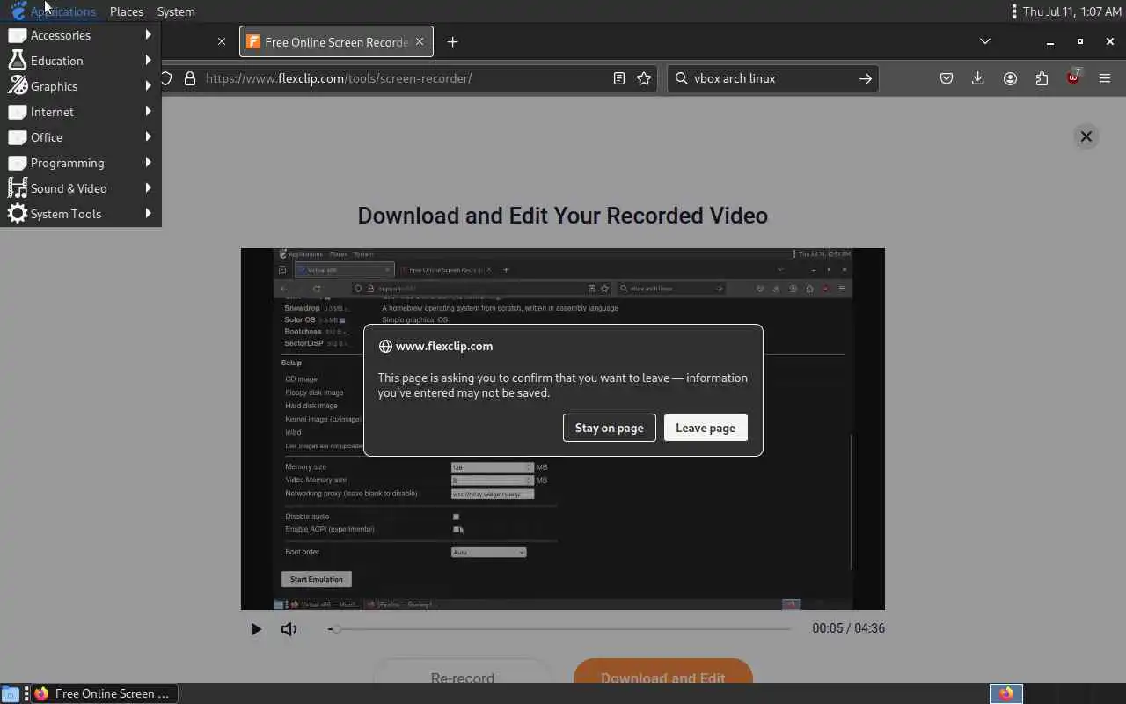Open the Places menu
Viewport: 1126px width, 704px height.
(127, 11)
